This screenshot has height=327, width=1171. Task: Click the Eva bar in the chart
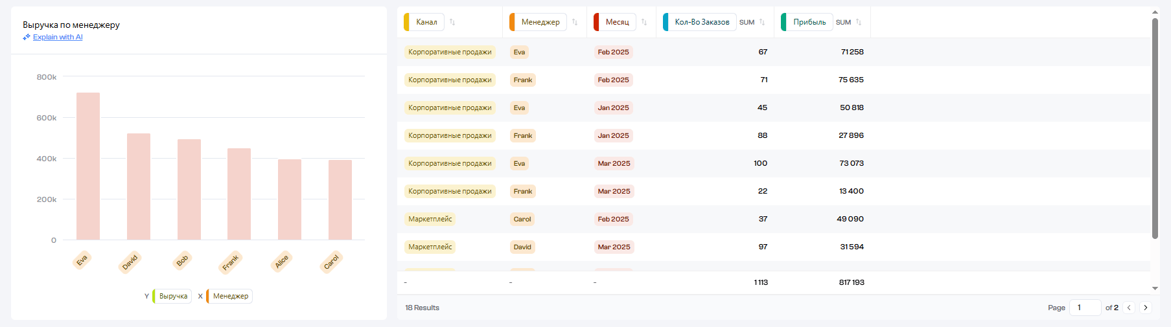(88, 166)
